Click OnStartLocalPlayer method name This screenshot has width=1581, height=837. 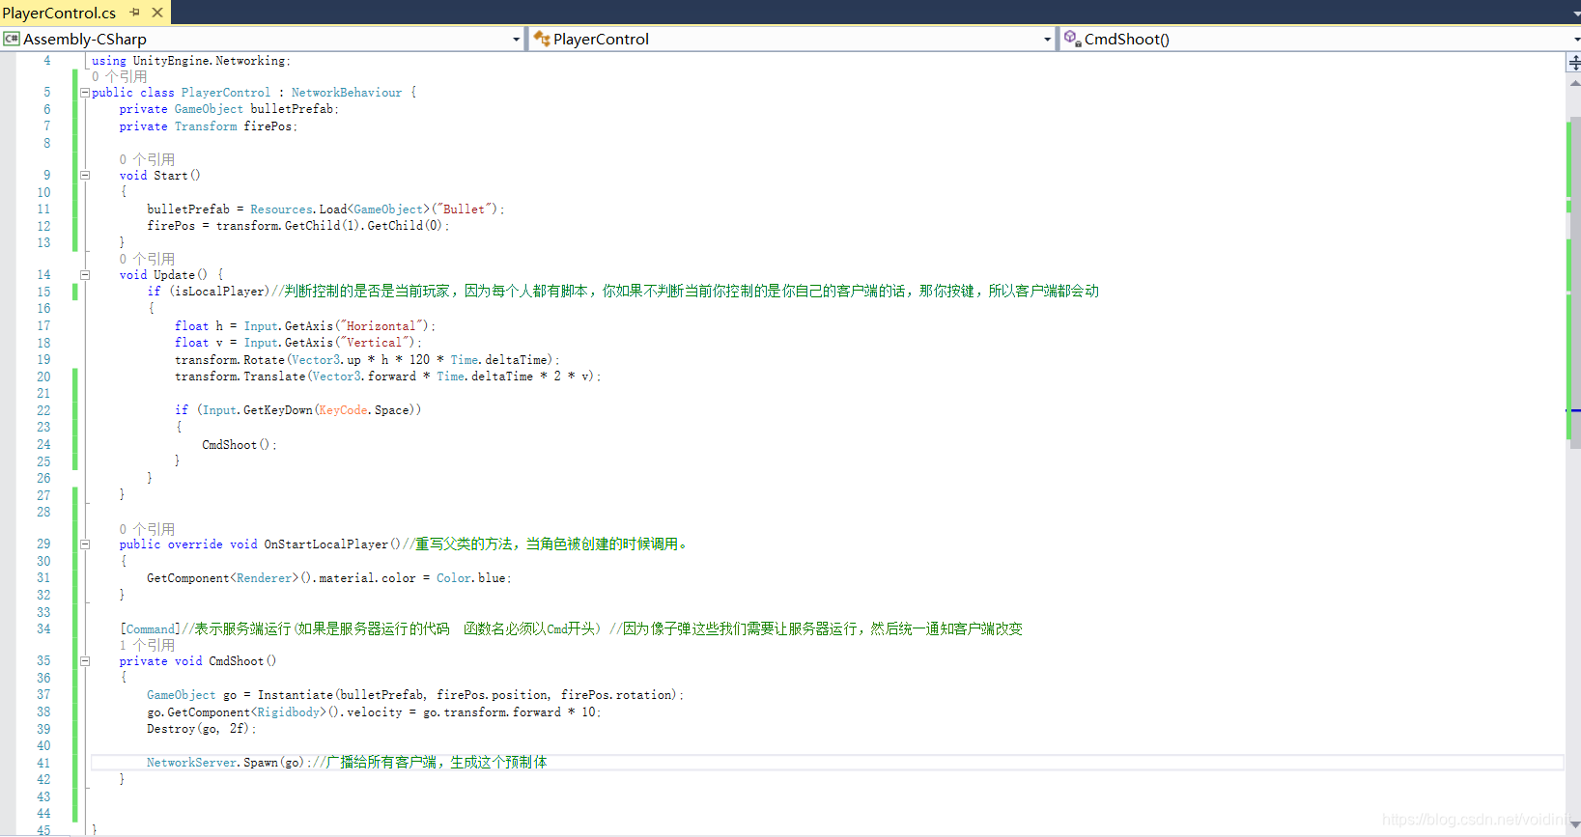(x=326, y=544)
